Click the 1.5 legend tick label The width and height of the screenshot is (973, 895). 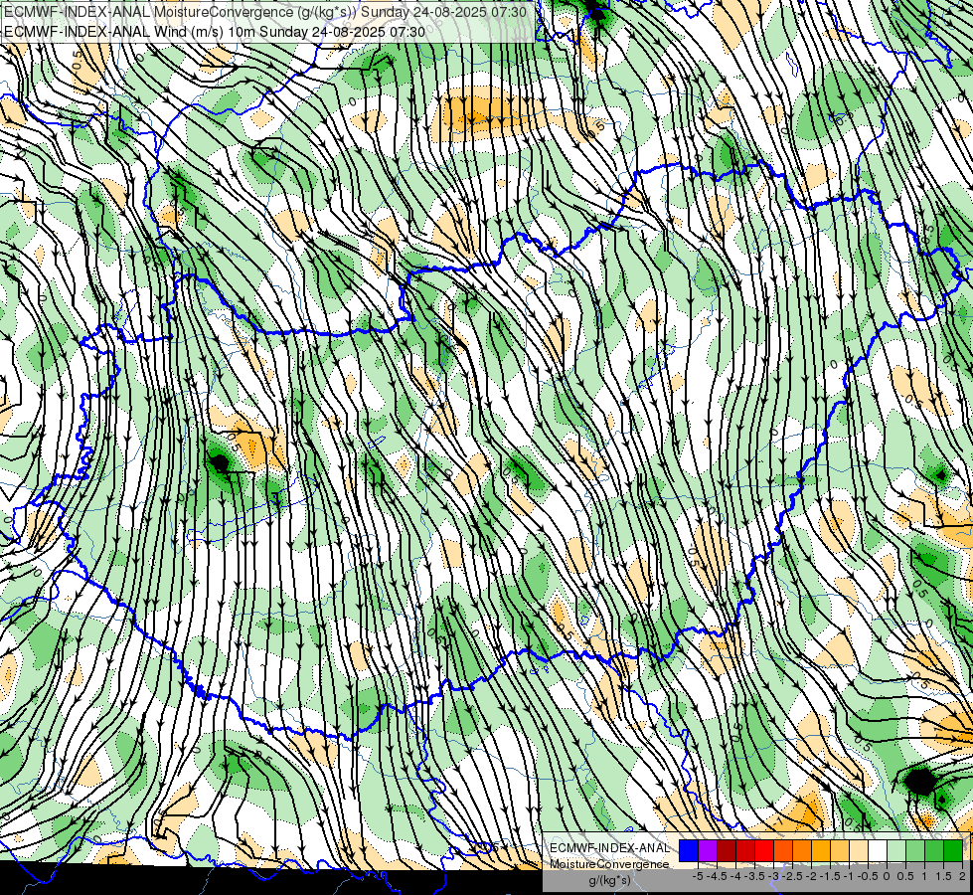944,876
